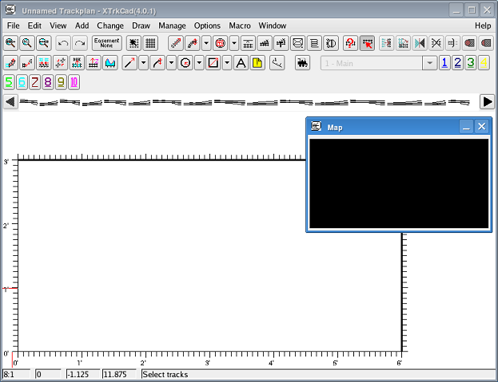Toggle layer 5 green button

10,82
